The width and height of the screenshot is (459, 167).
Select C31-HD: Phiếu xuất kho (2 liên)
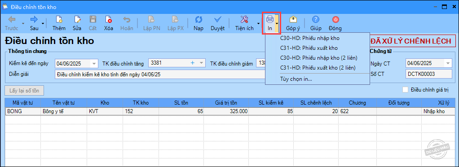[318, 67]
